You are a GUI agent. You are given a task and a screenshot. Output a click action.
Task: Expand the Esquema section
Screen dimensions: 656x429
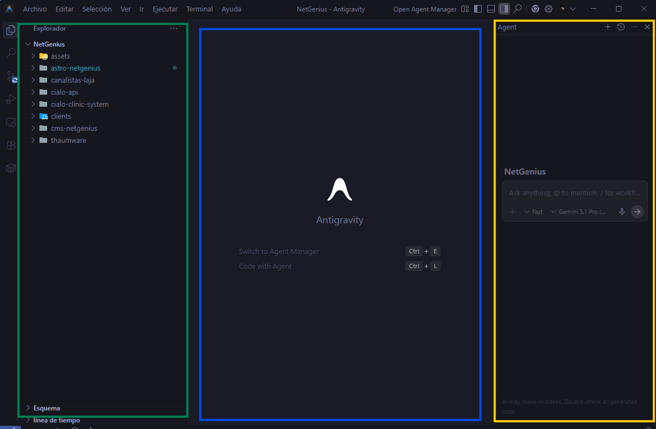point(47,408)
